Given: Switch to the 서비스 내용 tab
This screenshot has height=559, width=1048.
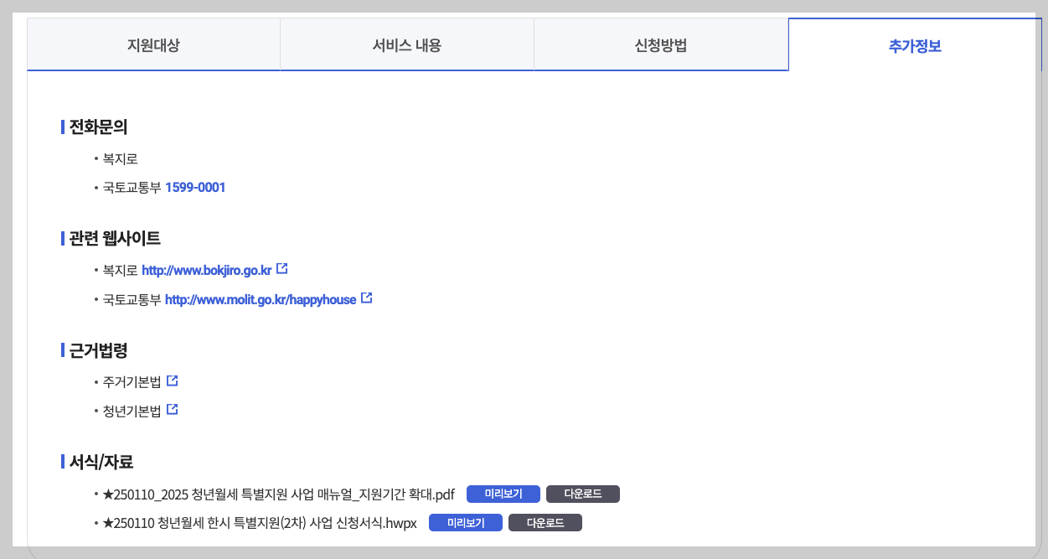Looking at the screenshot, I should 407,44.
